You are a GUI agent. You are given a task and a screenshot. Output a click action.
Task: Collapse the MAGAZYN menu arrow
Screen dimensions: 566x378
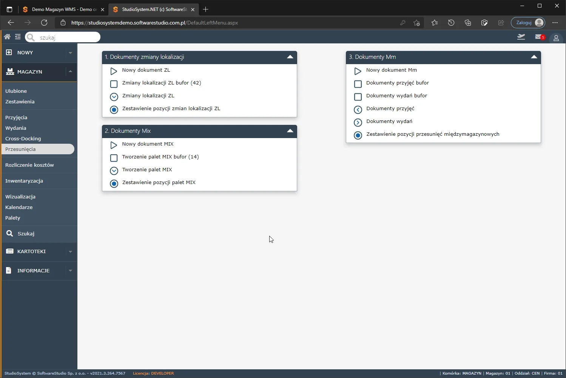pos(70,71)
